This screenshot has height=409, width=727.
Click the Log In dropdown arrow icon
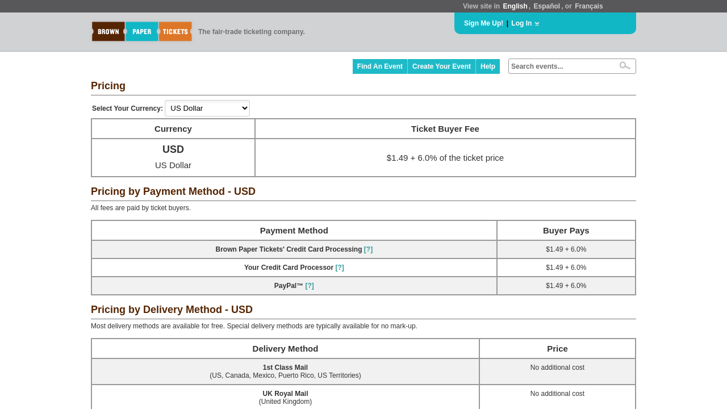tap(537, 24)
